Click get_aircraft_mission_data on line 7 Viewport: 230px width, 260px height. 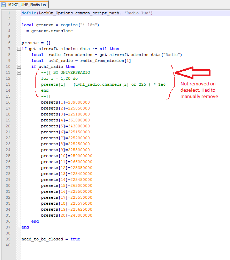point(59,49)
